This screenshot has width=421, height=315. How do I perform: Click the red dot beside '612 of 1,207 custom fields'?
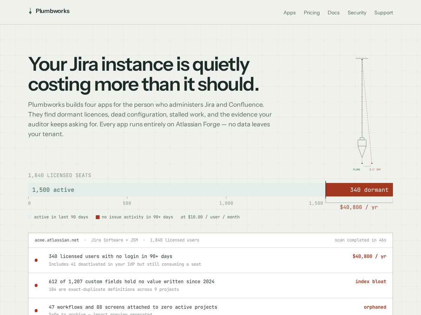click(x=36, y=285)
